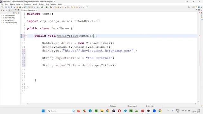Expand the TestNGDemo project node

click(x=1, y=20)
